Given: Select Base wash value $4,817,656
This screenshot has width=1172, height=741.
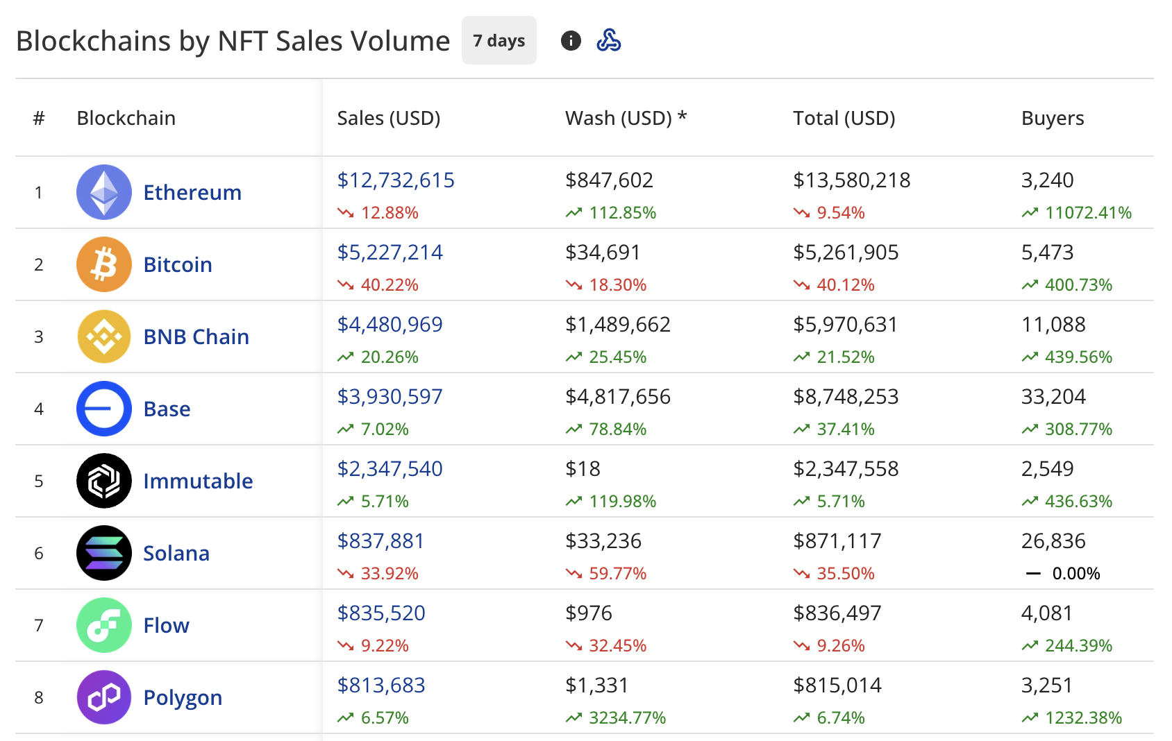Looking at the screenshot, I should click(618, 397).
